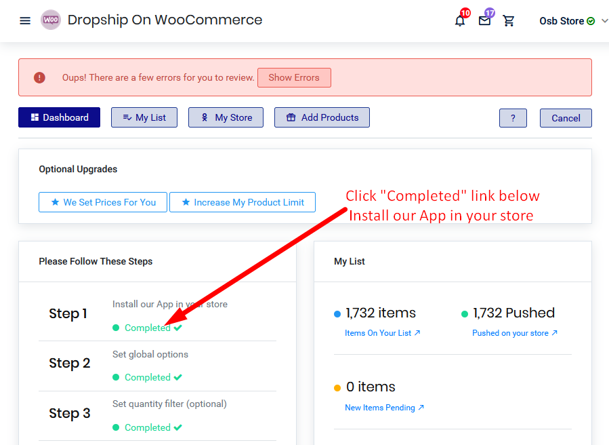The height and width of the screenshot is (445, 609).
Task: Click Please Follow These Steps heading
Action: pyautogui.click(x=96, y=261)
